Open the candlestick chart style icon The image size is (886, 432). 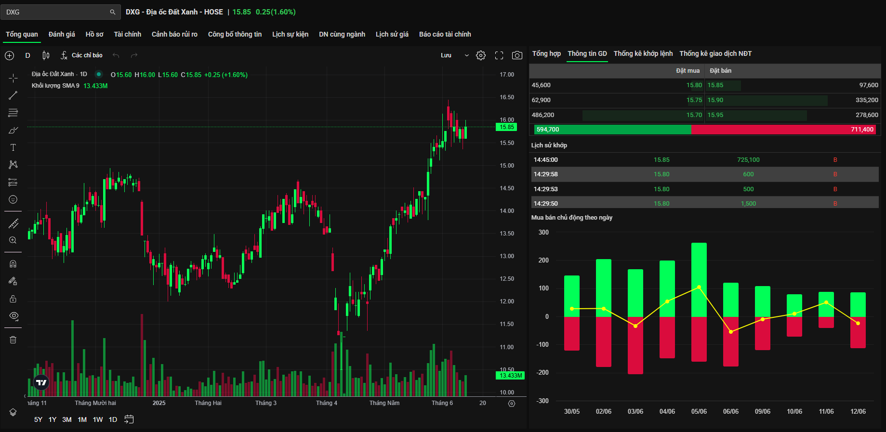[46, 55]
